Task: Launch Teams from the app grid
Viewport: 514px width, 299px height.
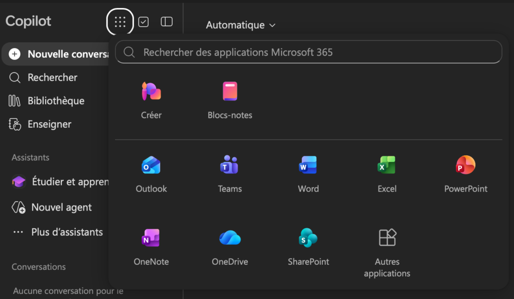Action: click(x=230, y=174)
